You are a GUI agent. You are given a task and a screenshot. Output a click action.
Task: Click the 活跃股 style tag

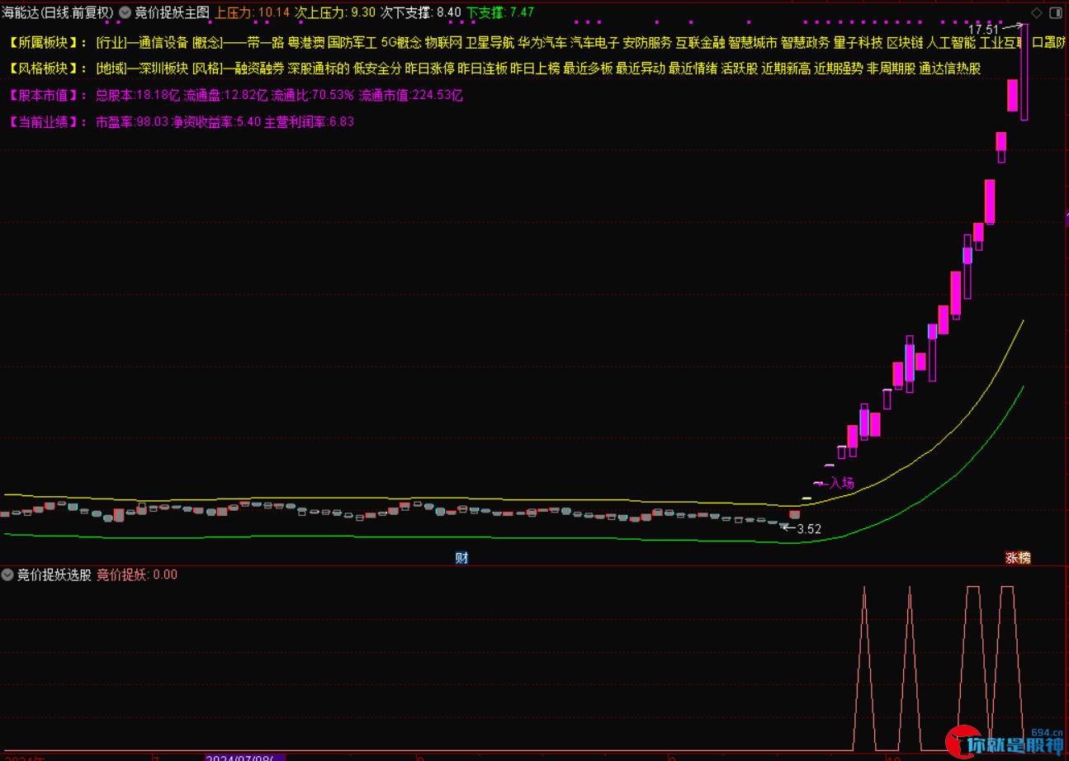point(740,69)
